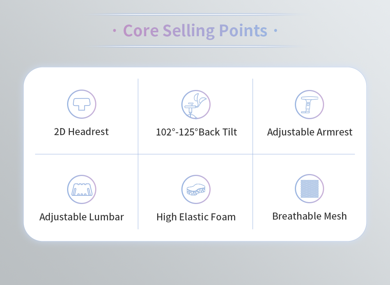This screenshot has width=390, height=285.
Task: Click the word 'Mesh' in the mesh label
Action: [x=335, y=216]
